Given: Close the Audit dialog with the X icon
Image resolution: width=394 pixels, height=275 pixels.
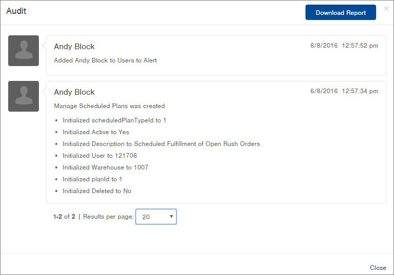Looking at the screenshot, I should (386, 9).
